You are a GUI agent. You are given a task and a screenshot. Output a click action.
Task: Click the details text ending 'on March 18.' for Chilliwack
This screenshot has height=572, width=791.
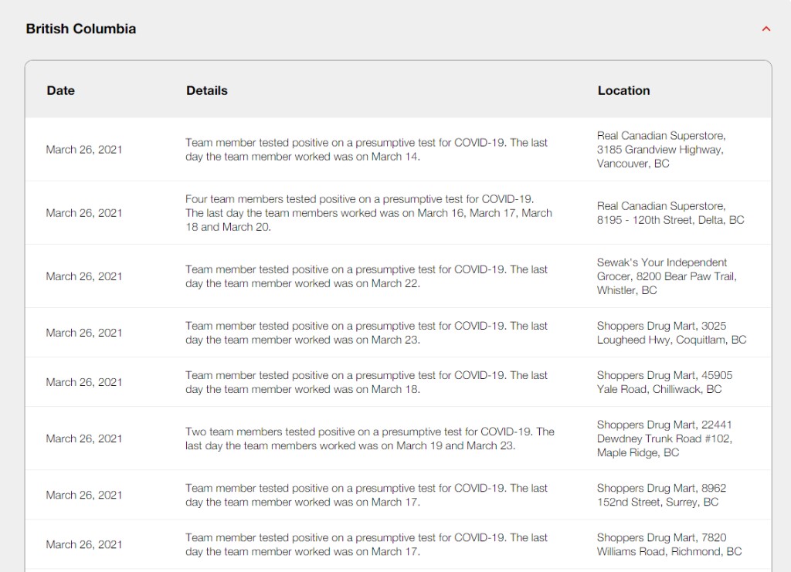[x=366, y=382]
